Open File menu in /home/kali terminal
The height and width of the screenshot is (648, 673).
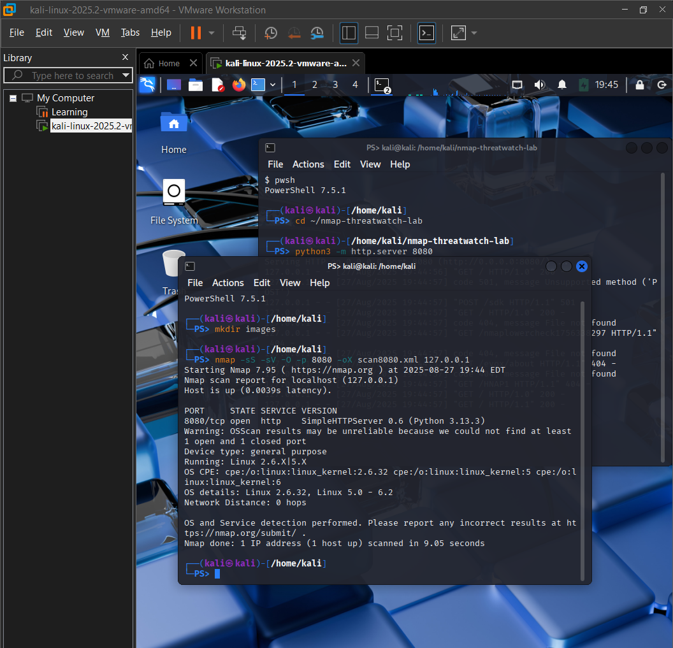(195, 283)
